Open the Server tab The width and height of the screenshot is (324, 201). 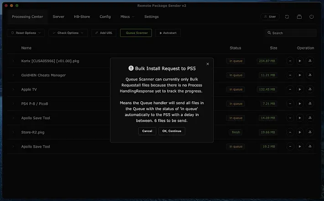click(x=58, y=16)
